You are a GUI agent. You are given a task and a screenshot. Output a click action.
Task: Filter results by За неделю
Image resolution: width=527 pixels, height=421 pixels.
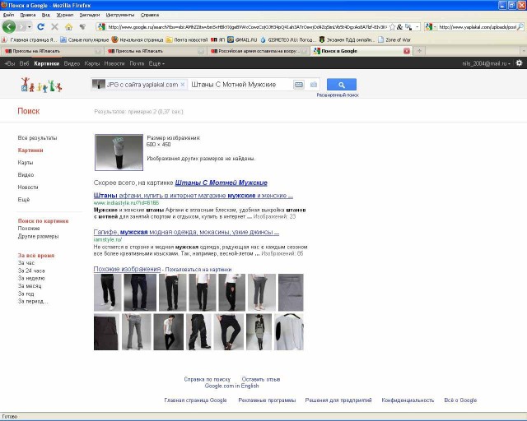coord(31,278)
